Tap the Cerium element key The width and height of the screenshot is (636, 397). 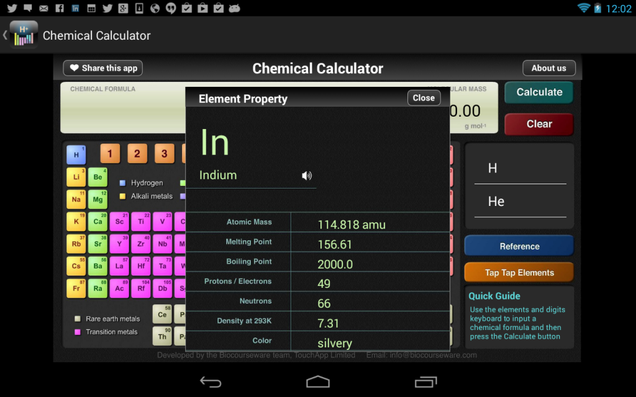[162, 314]
